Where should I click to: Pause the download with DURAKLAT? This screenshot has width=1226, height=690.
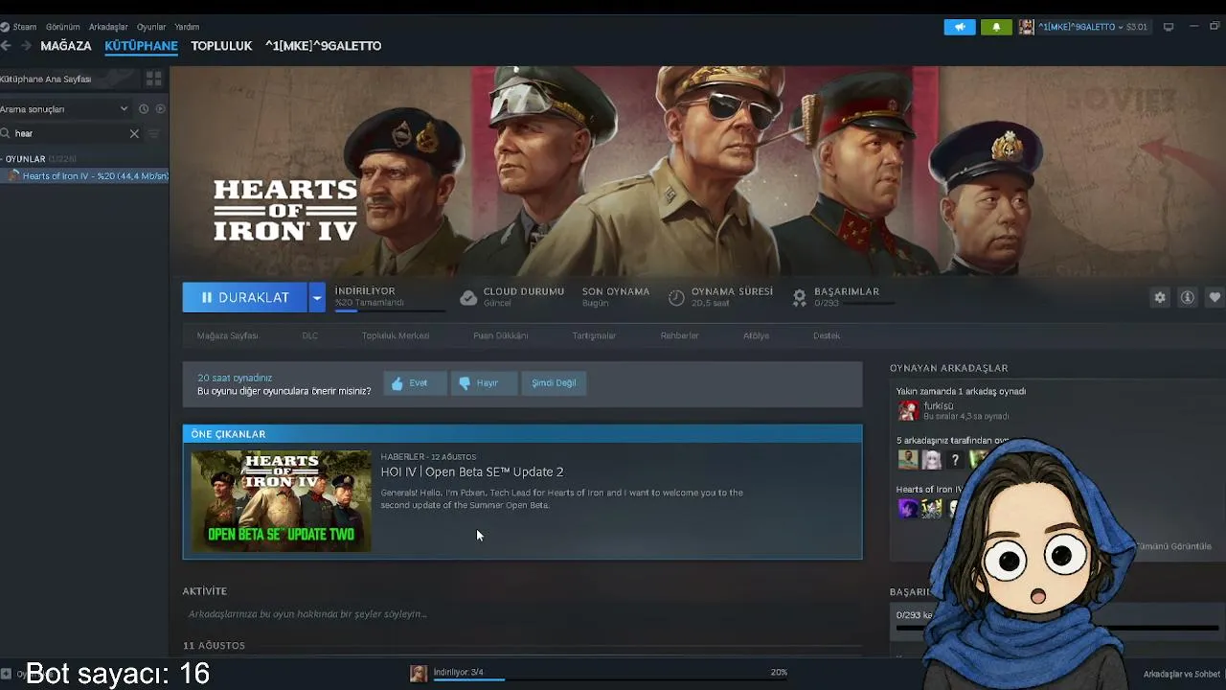[245, 298]
